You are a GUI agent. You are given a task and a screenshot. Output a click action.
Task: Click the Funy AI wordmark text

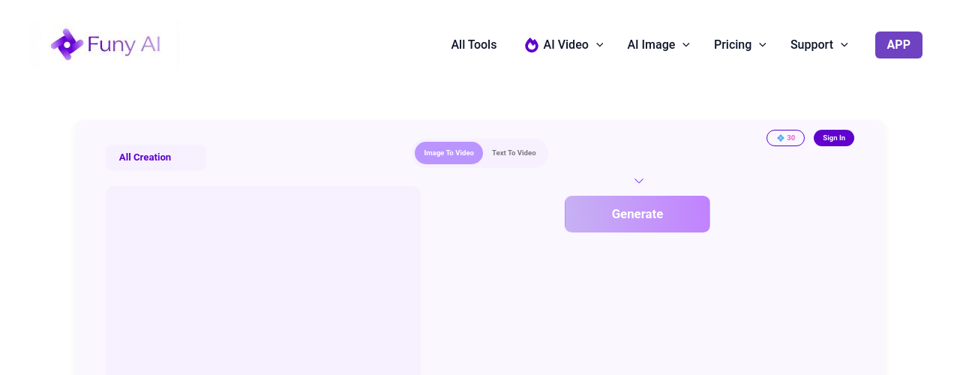tap(124, 45)
